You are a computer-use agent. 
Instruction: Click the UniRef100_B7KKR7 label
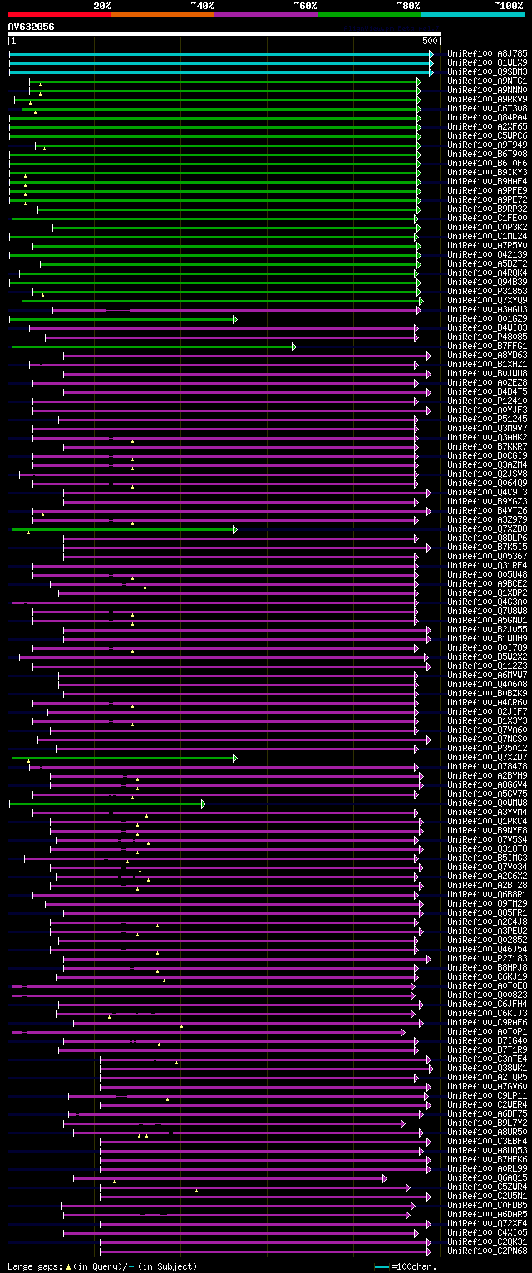(x=487, y=447)
